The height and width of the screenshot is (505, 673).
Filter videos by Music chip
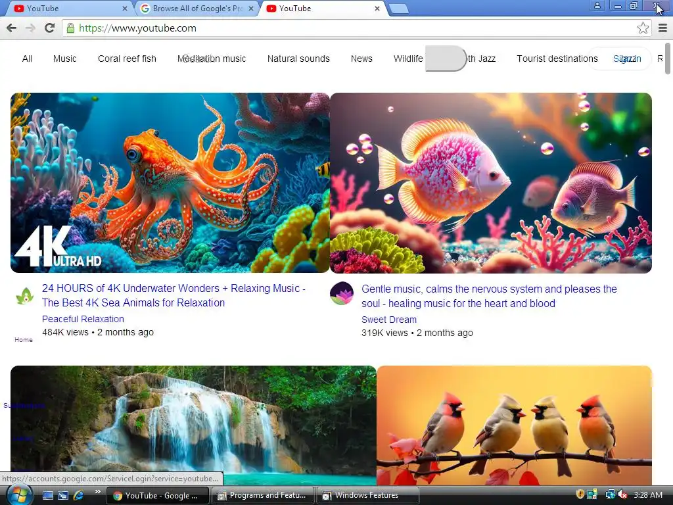point(65,59)
